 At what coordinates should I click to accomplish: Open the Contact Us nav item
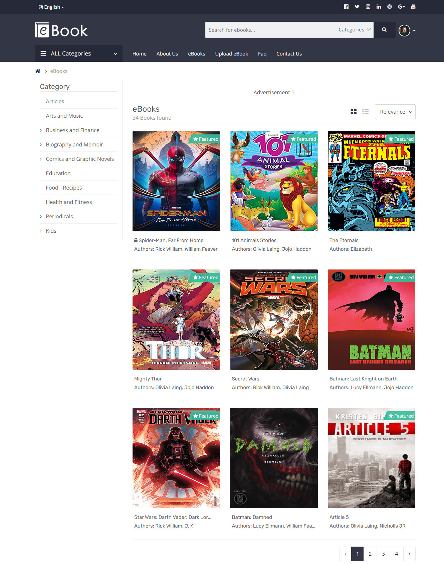[289, 54]
